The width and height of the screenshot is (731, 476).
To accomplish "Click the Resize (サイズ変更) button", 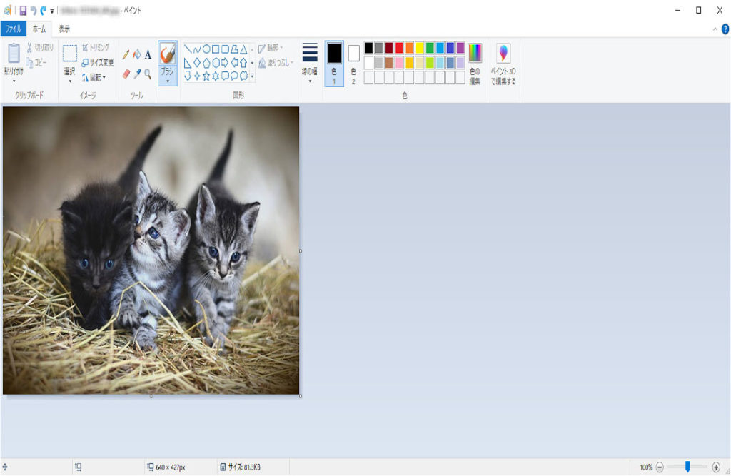I will (97, 62).
